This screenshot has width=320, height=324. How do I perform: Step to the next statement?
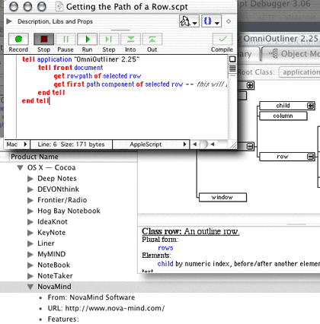click(x=109, y=40)
